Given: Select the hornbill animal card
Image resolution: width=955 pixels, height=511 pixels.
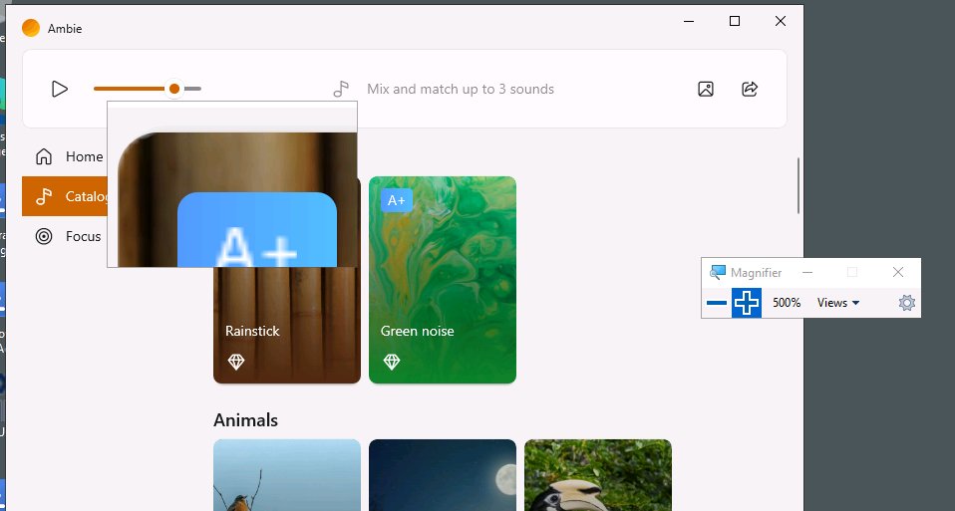Looking at the screenshot, I should click(598, 475).
